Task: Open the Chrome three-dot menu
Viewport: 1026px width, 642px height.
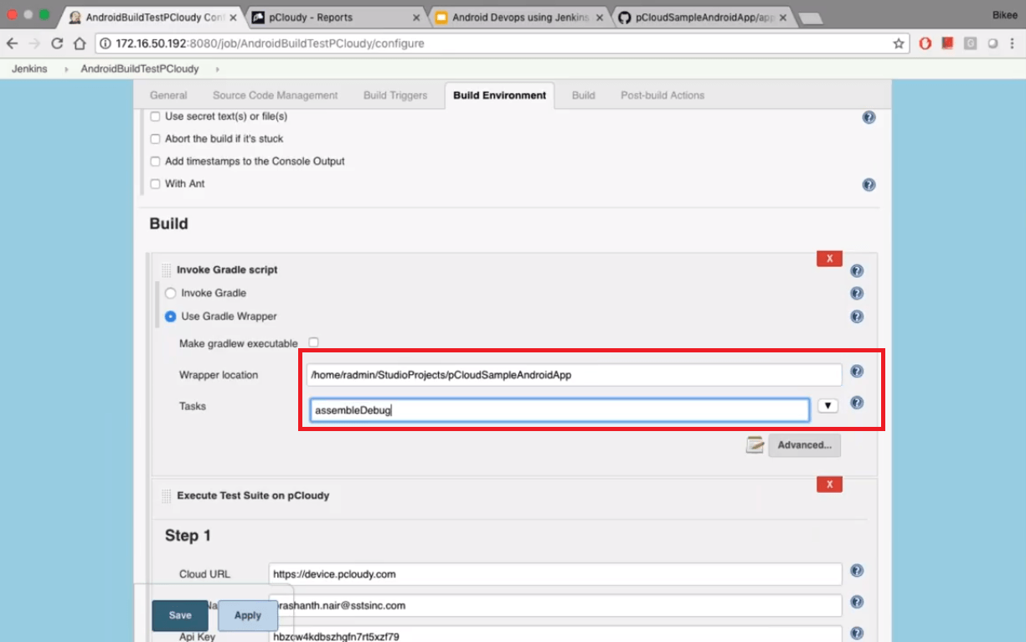Action: 1011,44
